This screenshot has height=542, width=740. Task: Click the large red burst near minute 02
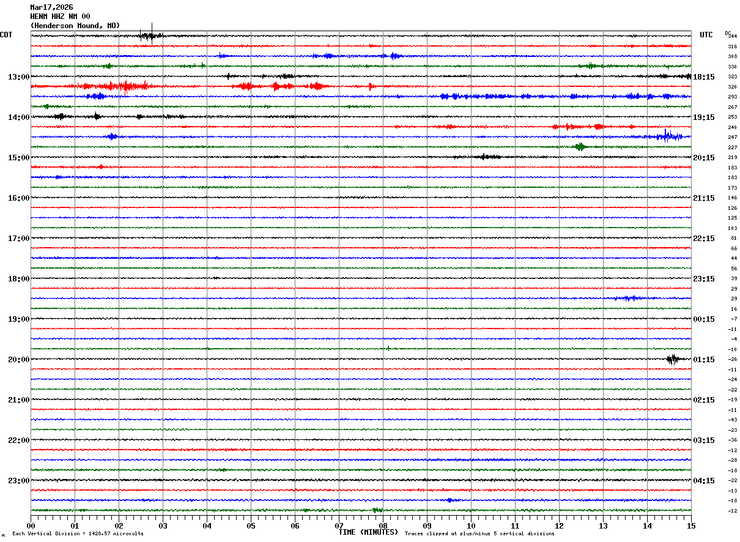tap(126, 86)
